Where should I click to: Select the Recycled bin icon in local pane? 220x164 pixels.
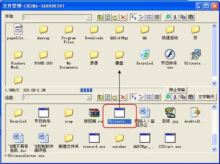point(145,57)
